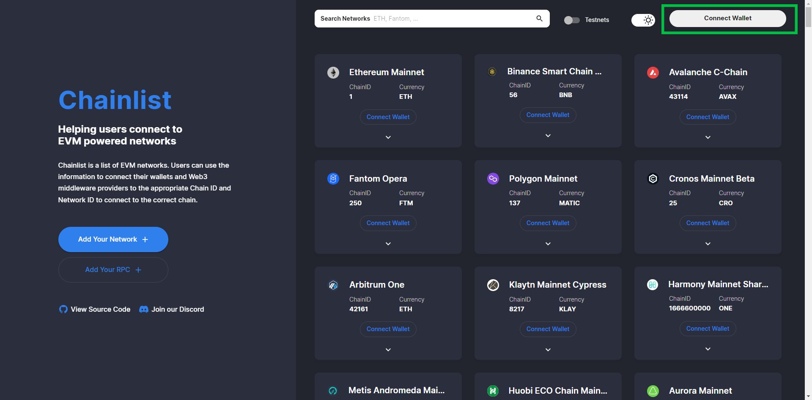Click the plus icon in Add Your Network
The width and height of the screenshot is (812, 400).
(145, 239)
